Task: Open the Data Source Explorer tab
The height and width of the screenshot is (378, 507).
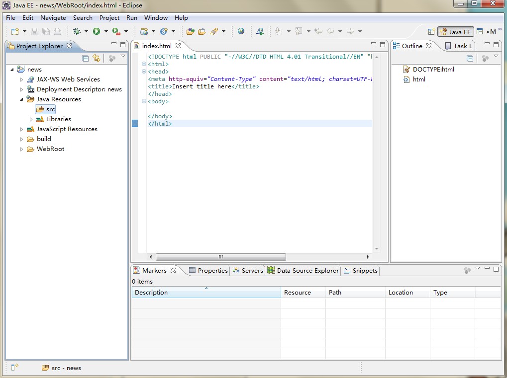Action: 303,270
